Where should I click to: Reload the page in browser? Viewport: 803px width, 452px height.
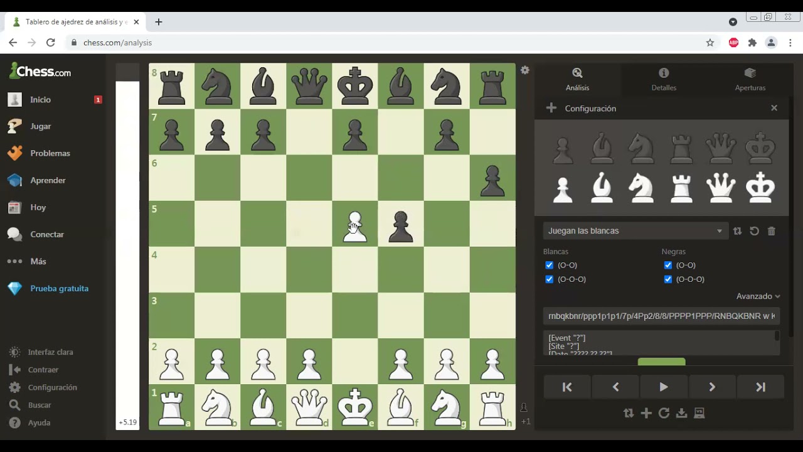point(51,43)
